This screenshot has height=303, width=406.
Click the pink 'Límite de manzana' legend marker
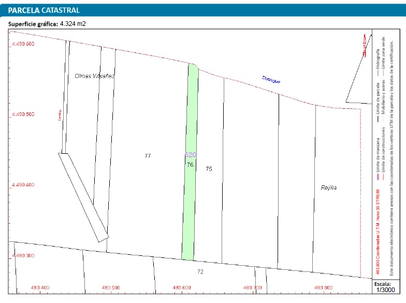pos(378,176)
